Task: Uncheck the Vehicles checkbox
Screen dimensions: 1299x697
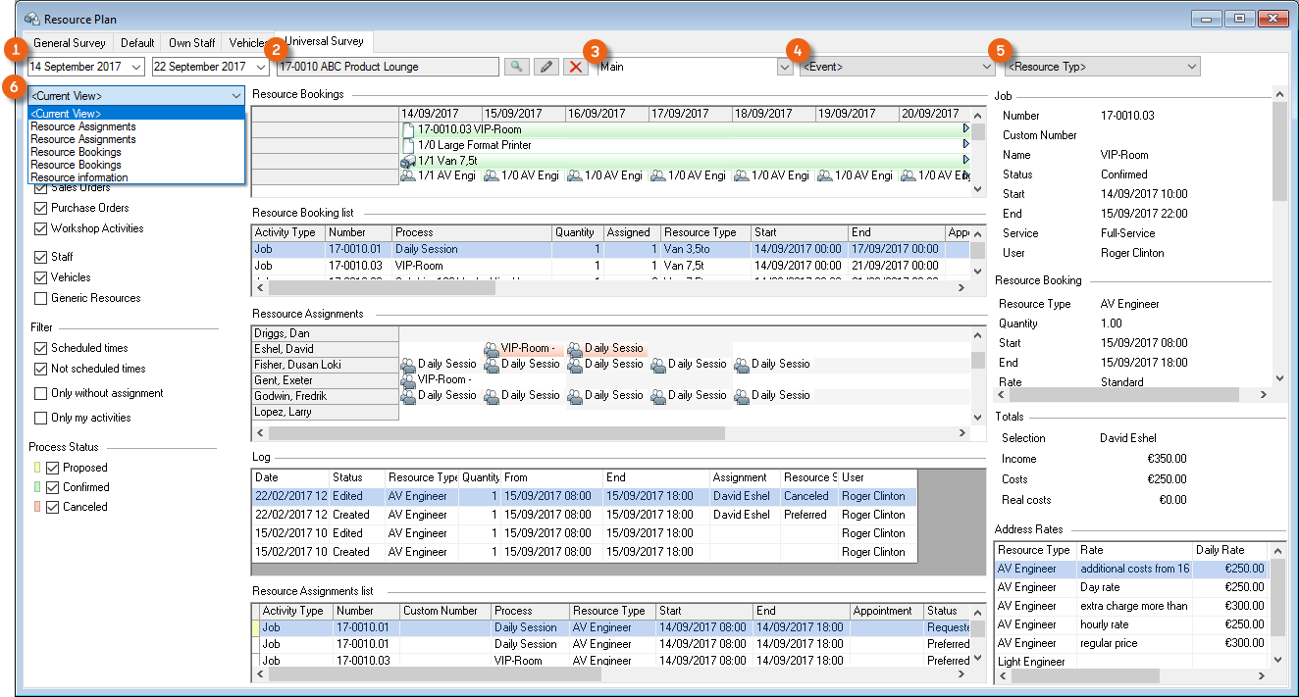Action: (41, 277)
